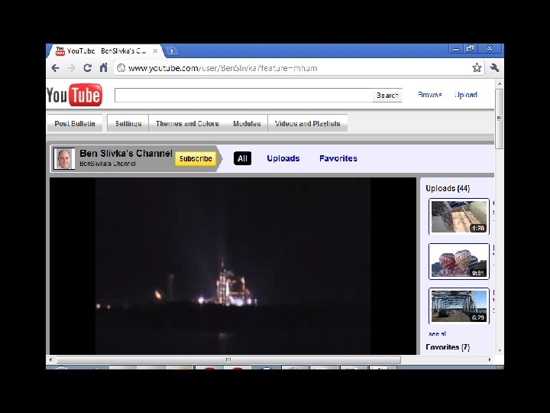Image resolution: width=550 pixels, height=413 pixels.
Task: Click the YouTube logo
Action: 74,95
